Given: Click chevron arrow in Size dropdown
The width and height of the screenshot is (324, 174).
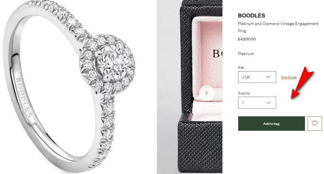Looking at the screenshot, I should [269, 77].
